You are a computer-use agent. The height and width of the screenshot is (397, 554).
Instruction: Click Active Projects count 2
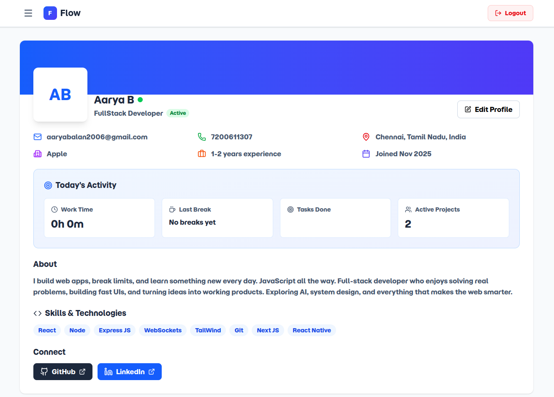pos(408,224)
